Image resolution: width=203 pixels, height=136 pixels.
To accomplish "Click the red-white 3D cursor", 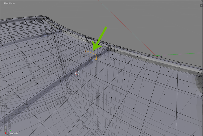I will [77, 73].
